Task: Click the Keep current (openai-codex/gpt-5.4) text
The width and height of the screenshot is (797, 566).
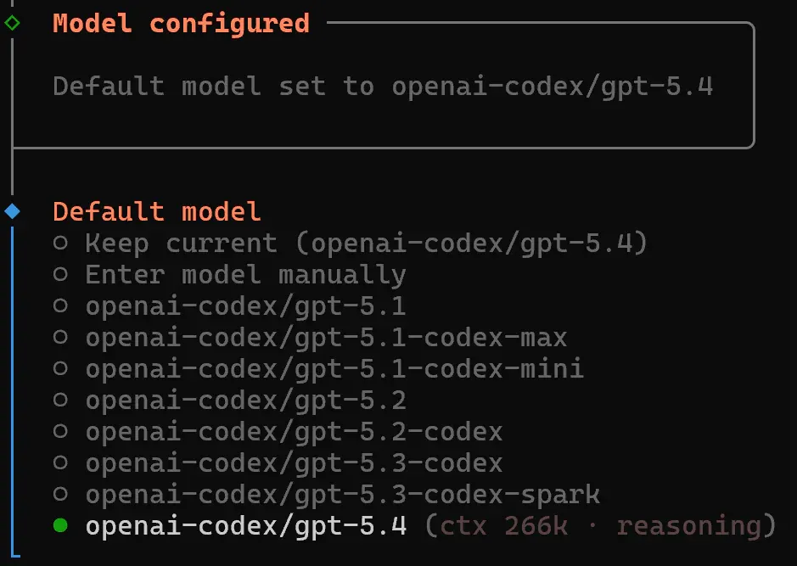Action: (x=366, y=244)
